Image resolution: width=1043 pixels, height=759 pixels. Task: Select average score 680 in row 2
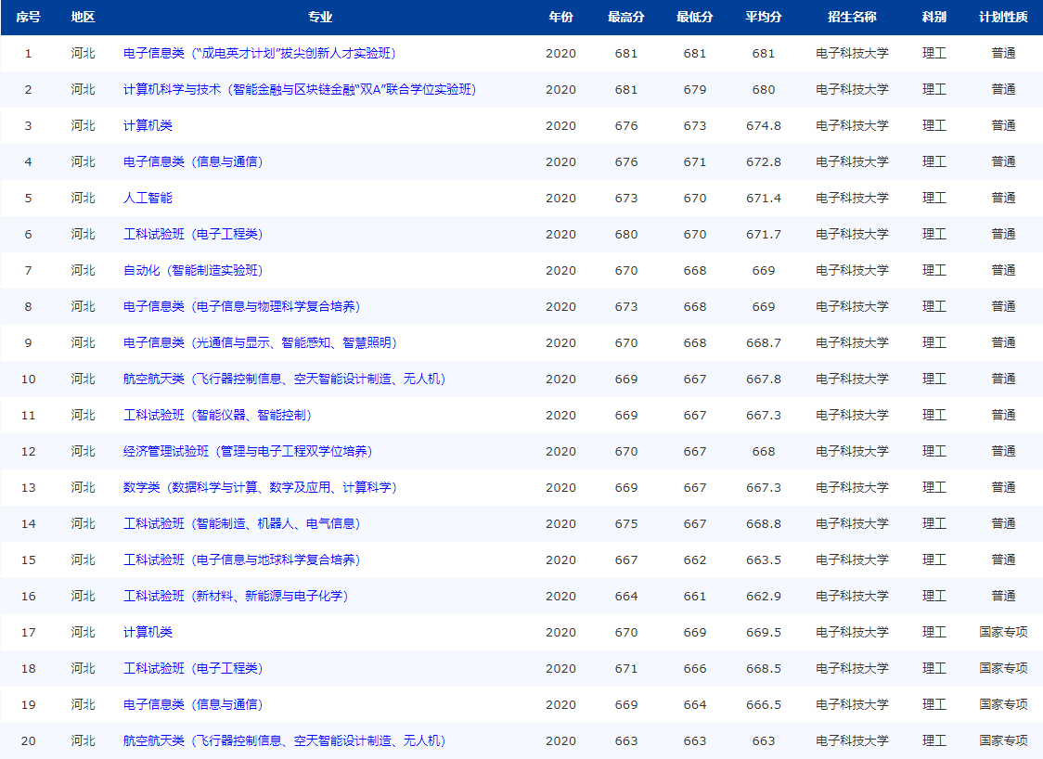pos(764,90)
